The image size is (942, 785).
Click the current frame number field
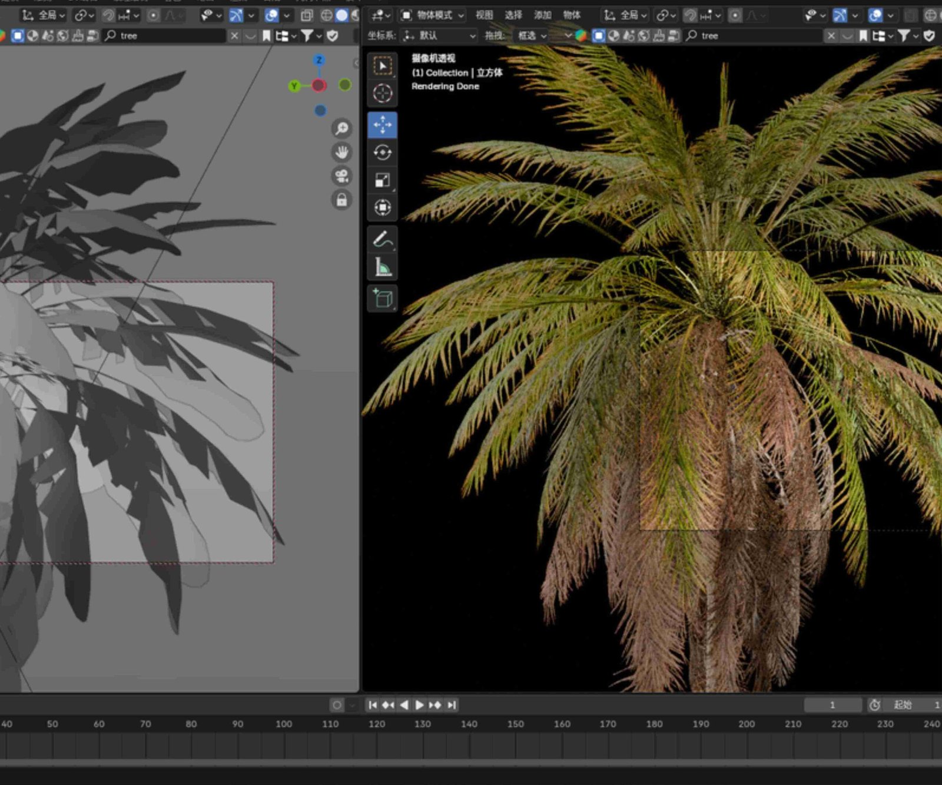tap(832, 705)
